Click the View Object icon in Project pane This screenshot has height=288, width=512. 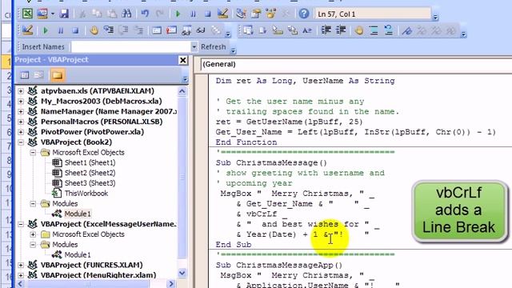point(39,75)
